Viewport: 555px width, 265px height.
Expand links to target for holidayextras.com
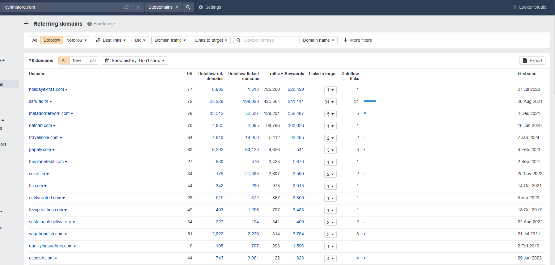coord(330,90)
